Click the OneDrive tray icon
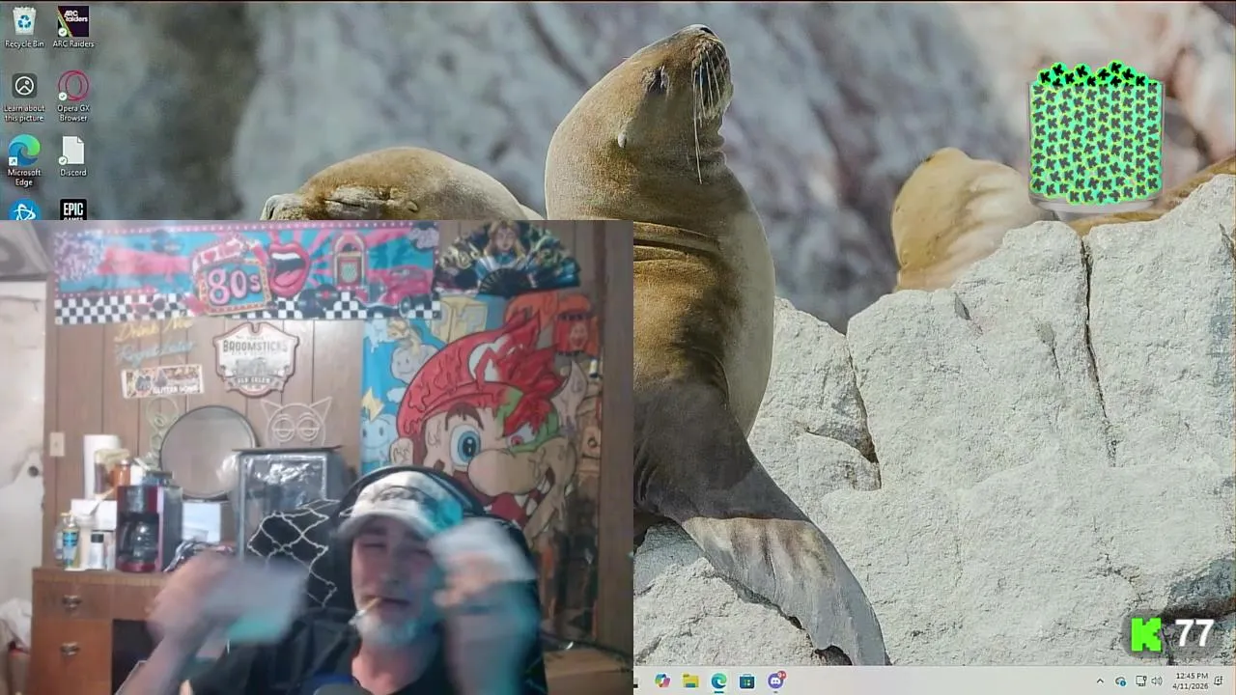This screenshot has height=695, width=1236. pyautogui.click(x=1120, y=681)
